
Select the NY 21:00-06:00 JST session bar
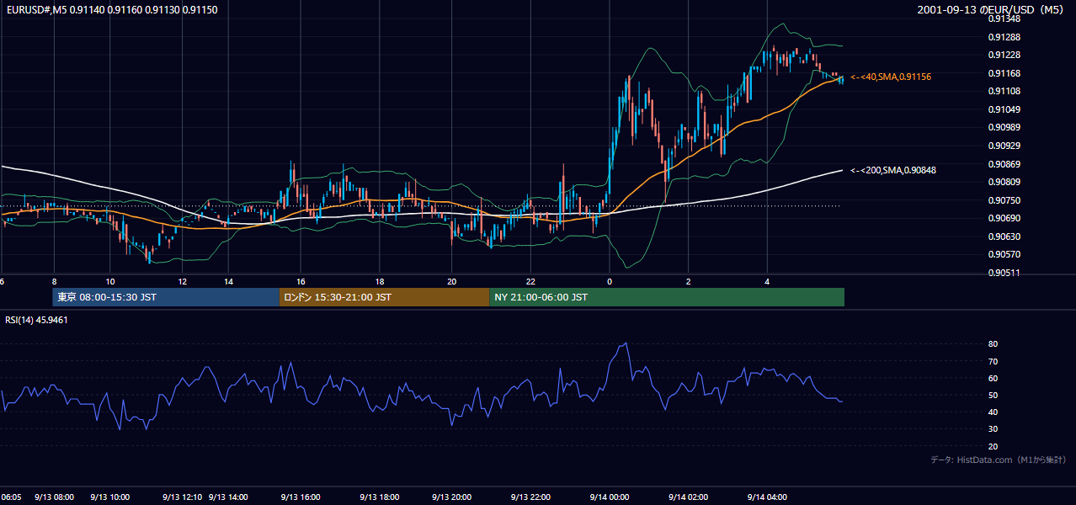coord(667,297)
